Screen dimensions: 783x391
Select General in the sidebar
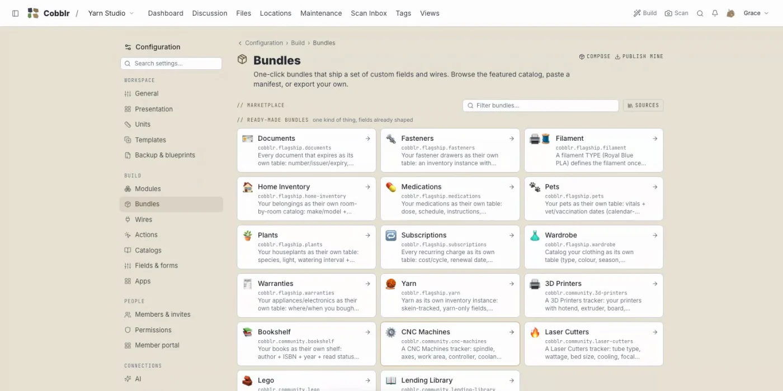[x=171, y=94]
